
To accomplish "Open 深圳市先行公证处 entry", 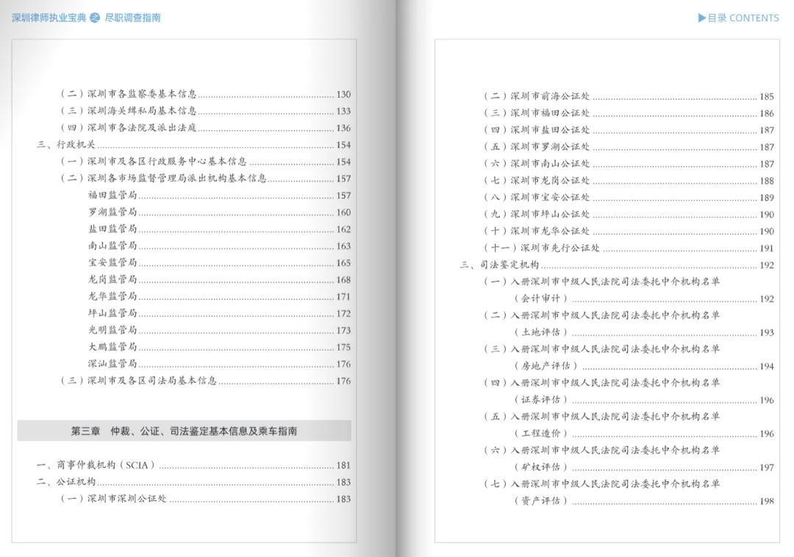I will pos(629,248).
